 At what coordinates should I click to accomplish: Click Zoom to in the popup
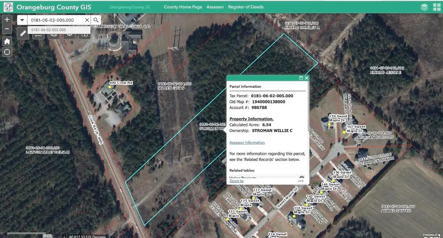[236, 180]
